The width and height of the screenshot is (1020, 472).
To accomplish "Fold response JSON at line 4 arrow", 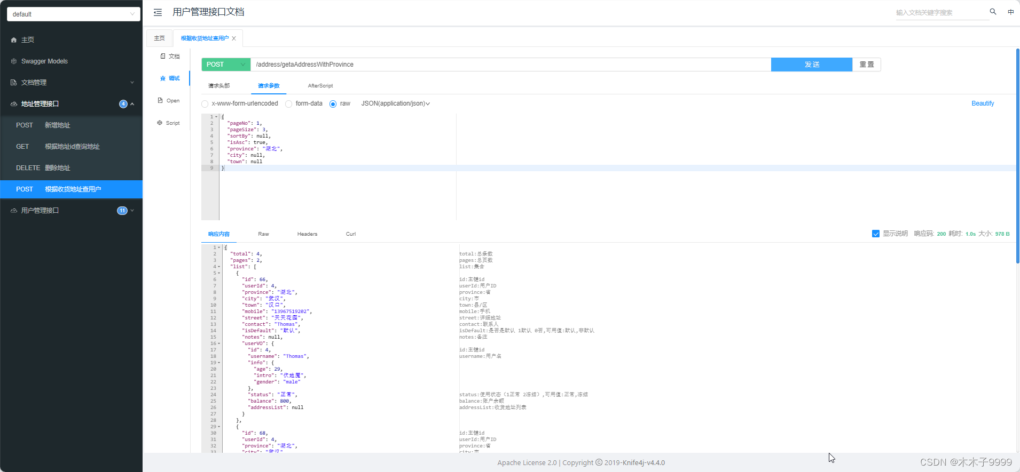I will tap(219, 267).
